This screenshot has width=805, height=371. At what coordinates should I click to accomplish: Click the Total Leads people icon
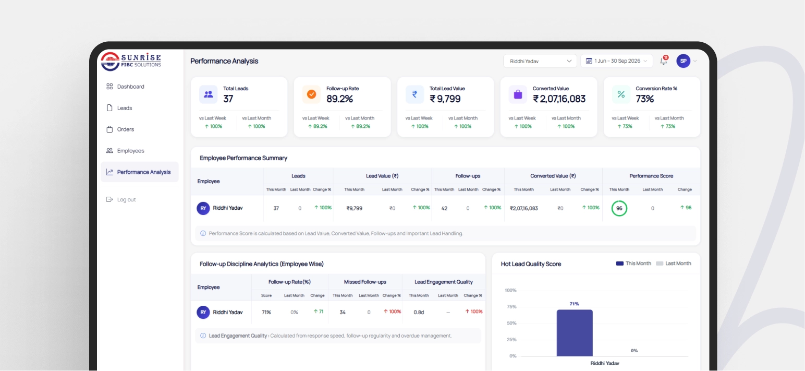coord(208,94)
